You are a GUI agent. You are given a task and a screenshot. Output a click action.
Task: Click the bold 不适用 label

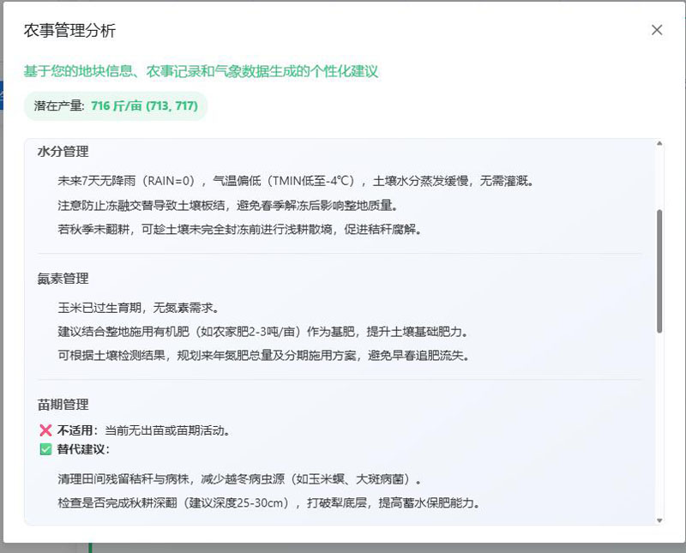(76, 430)
